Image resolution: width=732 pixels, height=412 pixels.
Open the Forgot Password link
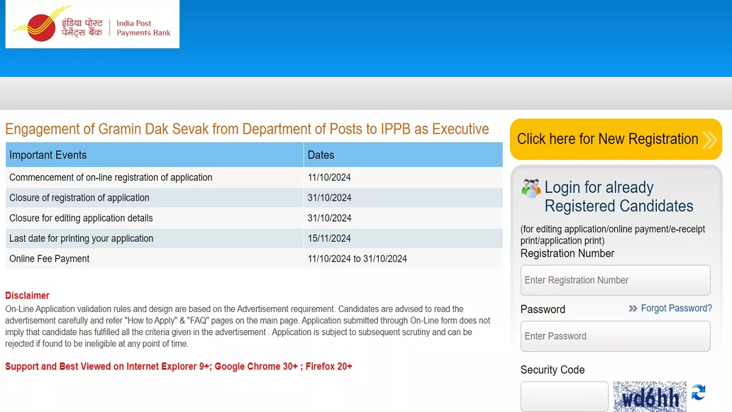(x=676, y=308)
